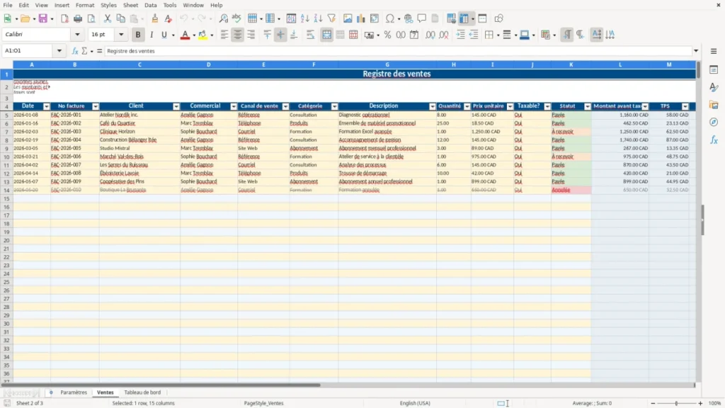Insert comment speech bubble icon
725x408 pixels.
click(422, 18)
